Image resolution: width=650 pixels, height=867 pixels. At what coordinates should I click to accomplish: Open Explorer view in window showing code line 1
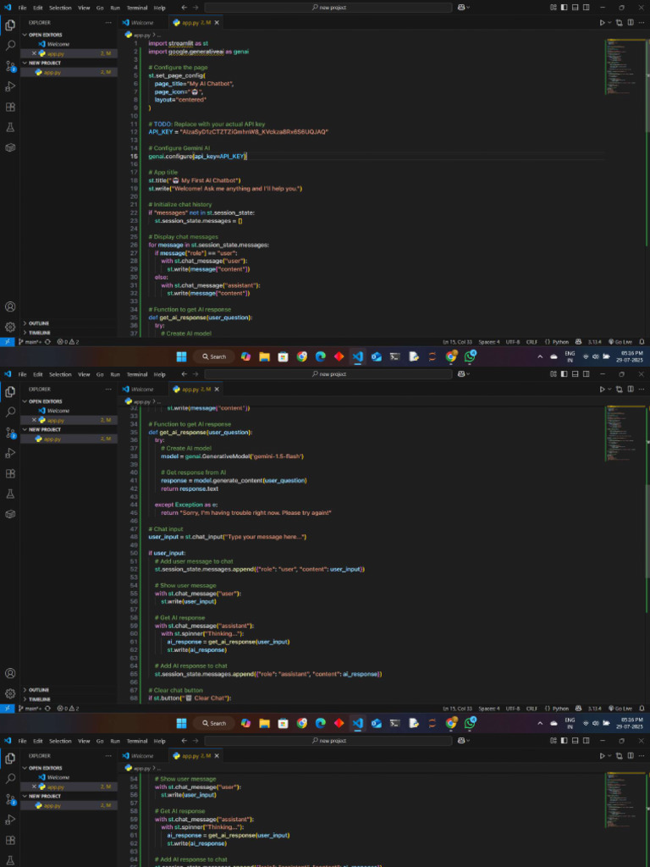coord(10,25)
